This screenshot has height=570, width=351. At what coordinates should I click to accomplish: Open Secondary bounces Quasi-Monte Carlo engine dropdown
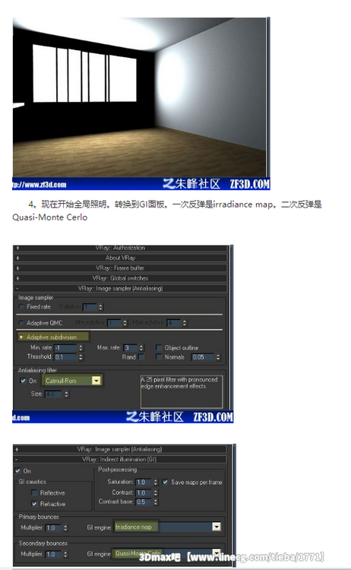(217, 553)
